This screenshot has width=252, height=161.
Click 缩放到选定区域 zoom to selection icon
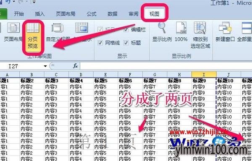click(200, 28)
